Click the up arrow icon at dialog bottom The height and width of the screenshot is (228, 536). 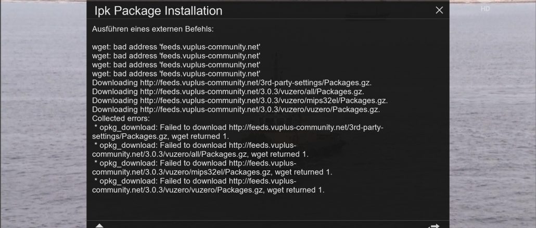point(99,225)
